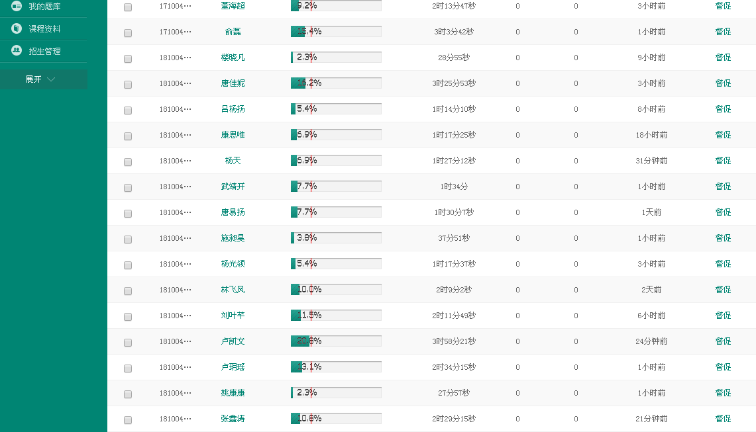756x432 pixels.
Task: Open the 课程资料 menu text label
Action: tap(44, 29)
